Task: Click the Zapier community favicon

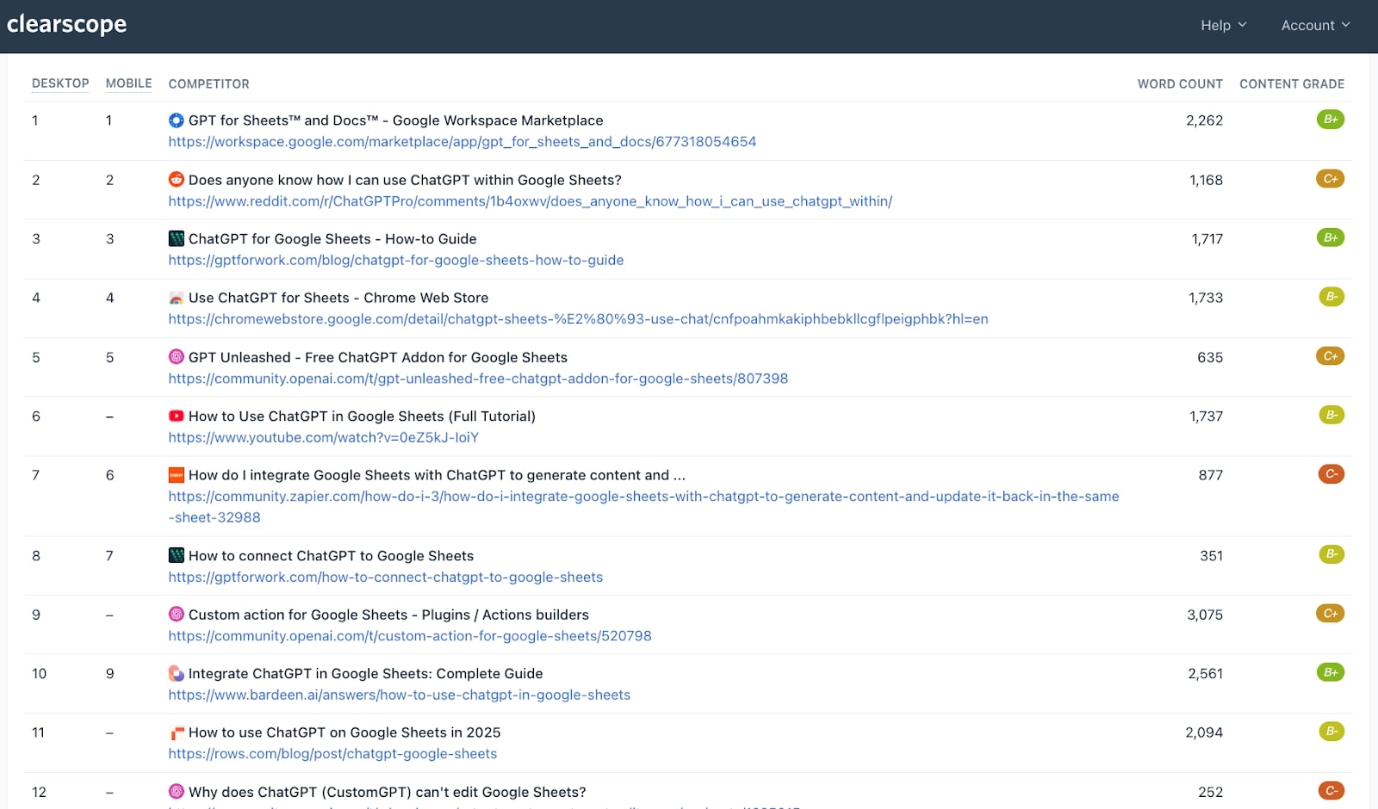Action: click(x=177, y=475)
